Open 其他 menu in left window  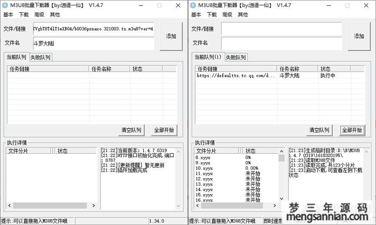[55, 15]
